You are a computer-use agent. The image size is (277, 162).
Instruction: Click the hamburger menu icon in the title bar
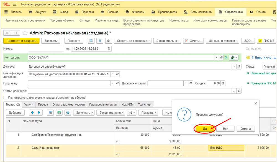tap(15, 4)
